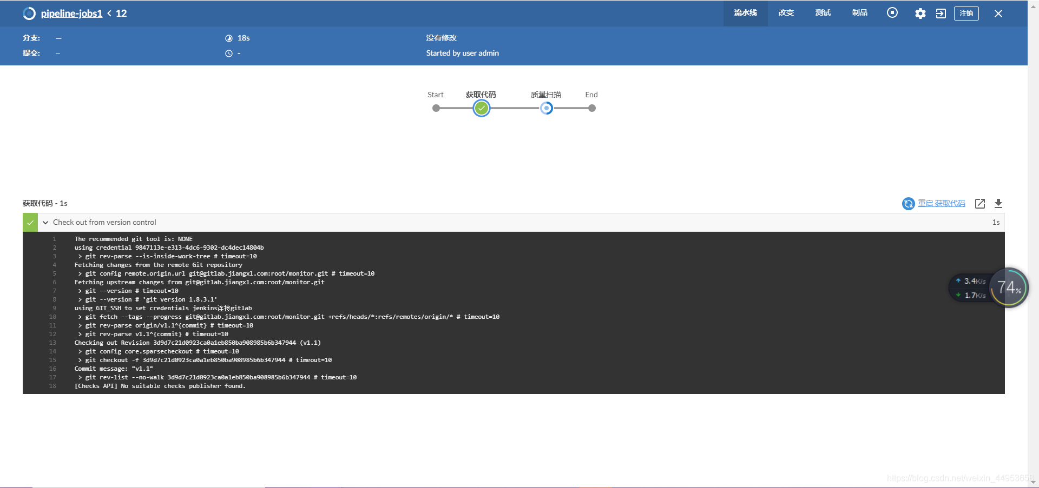This screenshot has width=1039, height=488.
Task: Stop the running pipeline build
Action: coord(892,12)
